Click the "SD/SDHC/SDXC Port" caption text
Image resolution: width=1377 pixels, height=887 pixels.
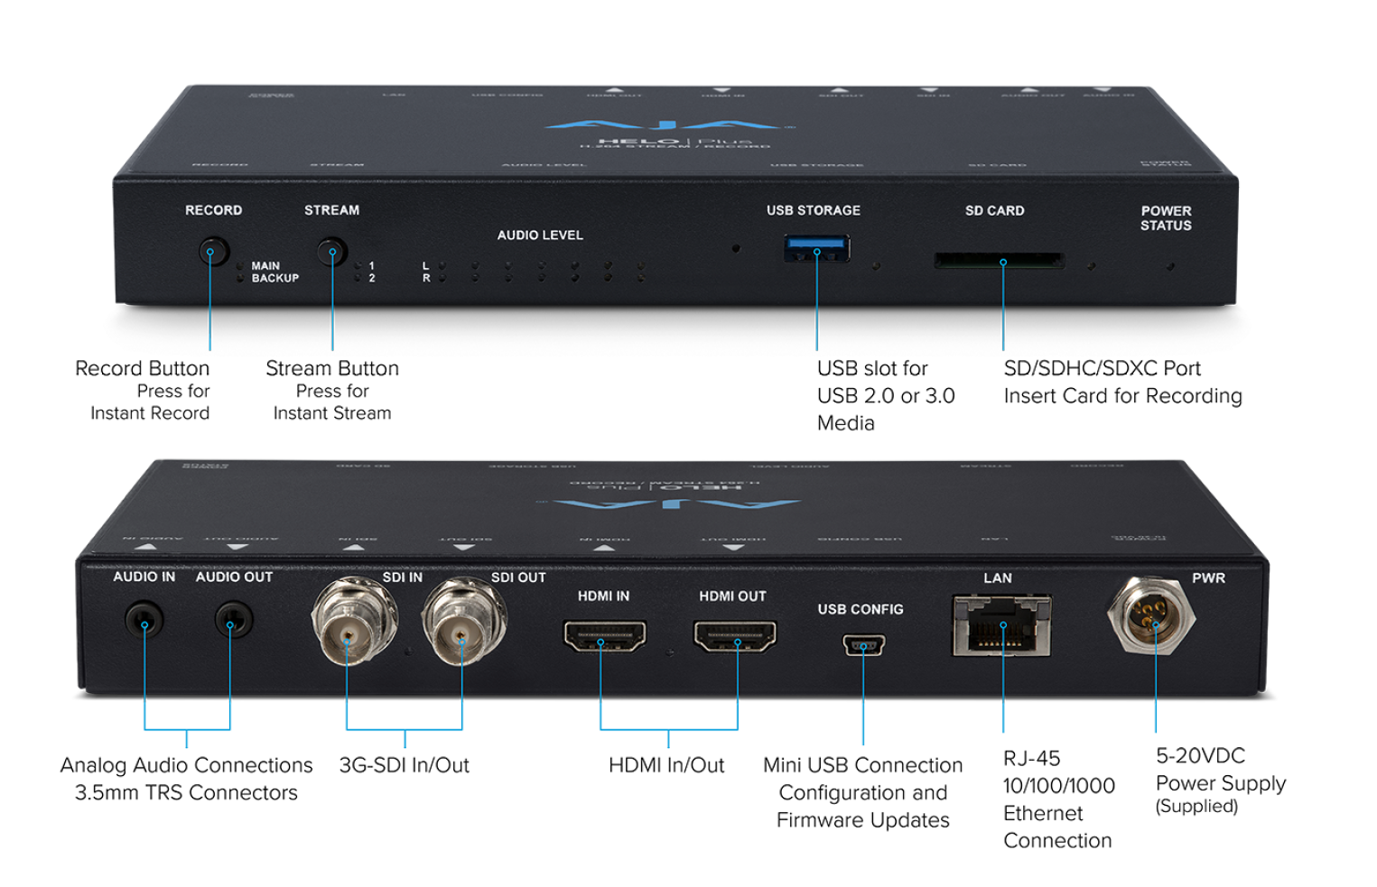[1102, 369]
